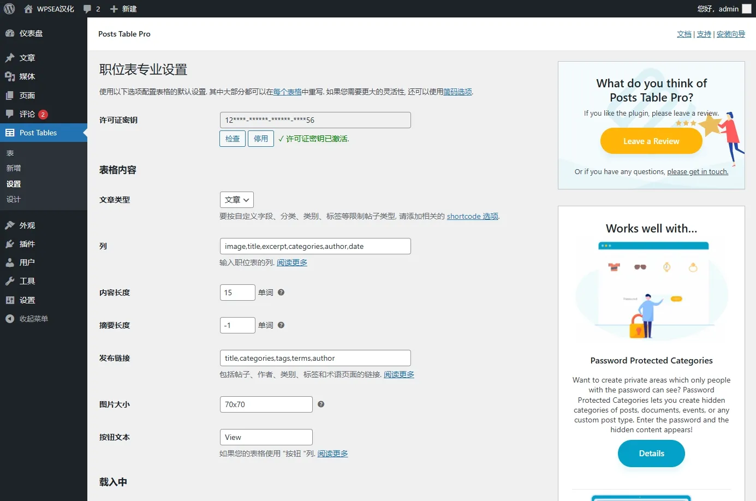This screenshot has height=501, width=756.
Task: Click the Leave a Review button
Action: pos(651,141)
